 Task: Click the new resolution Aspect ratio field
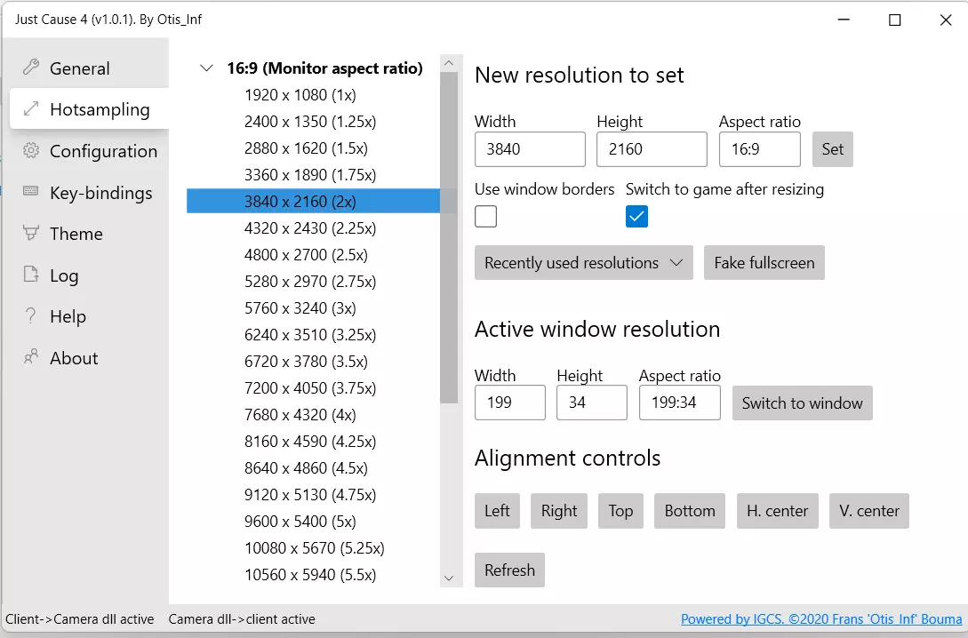759,149
